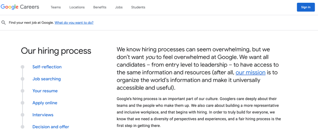The height and width of the screenshot is (139, 318).
Task: Click the Self-reflection step dot
Action: [22, 67]
